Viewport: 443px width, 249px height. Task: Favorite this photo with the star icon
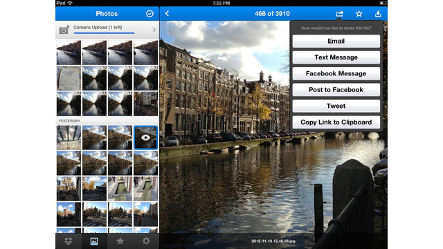(x=359, y=14)
